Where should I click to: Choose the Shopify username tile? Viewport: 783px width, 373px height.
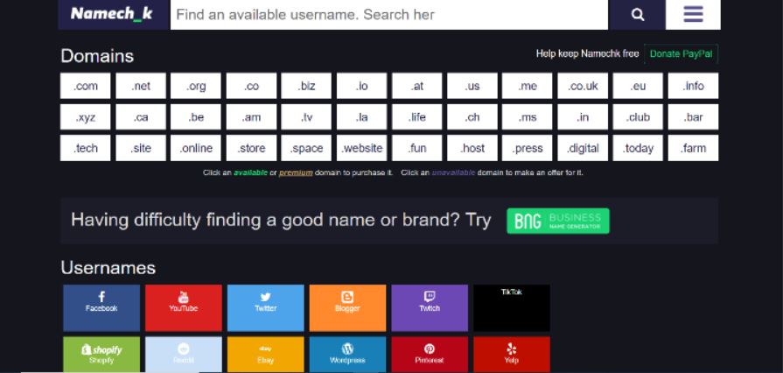(x=101, y=354)
